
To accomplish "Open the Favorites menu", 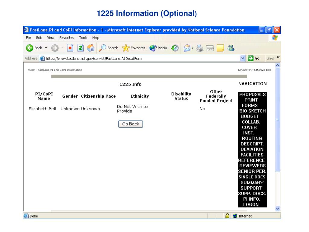I will pos(67,38).
